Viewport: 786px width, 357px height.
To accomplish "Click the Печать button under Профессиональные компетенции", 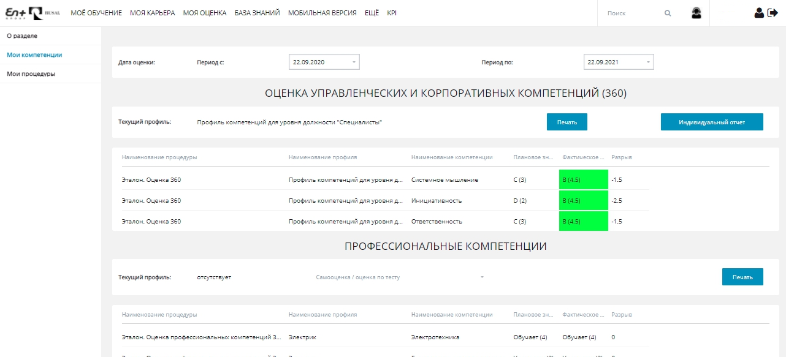I will point(742,277).
